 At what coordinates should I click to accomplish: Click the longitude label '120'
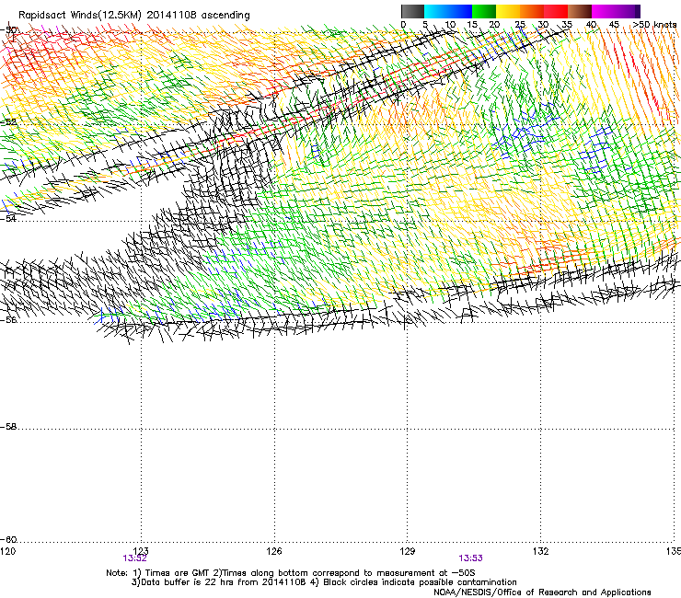click(7, 551)
